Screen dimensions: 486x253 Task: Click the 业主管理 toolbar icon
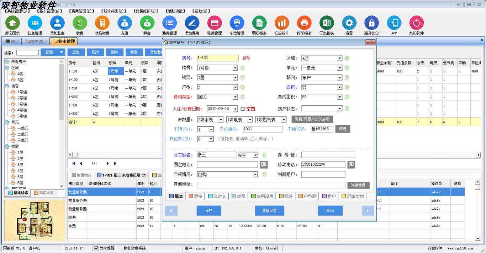35,23
